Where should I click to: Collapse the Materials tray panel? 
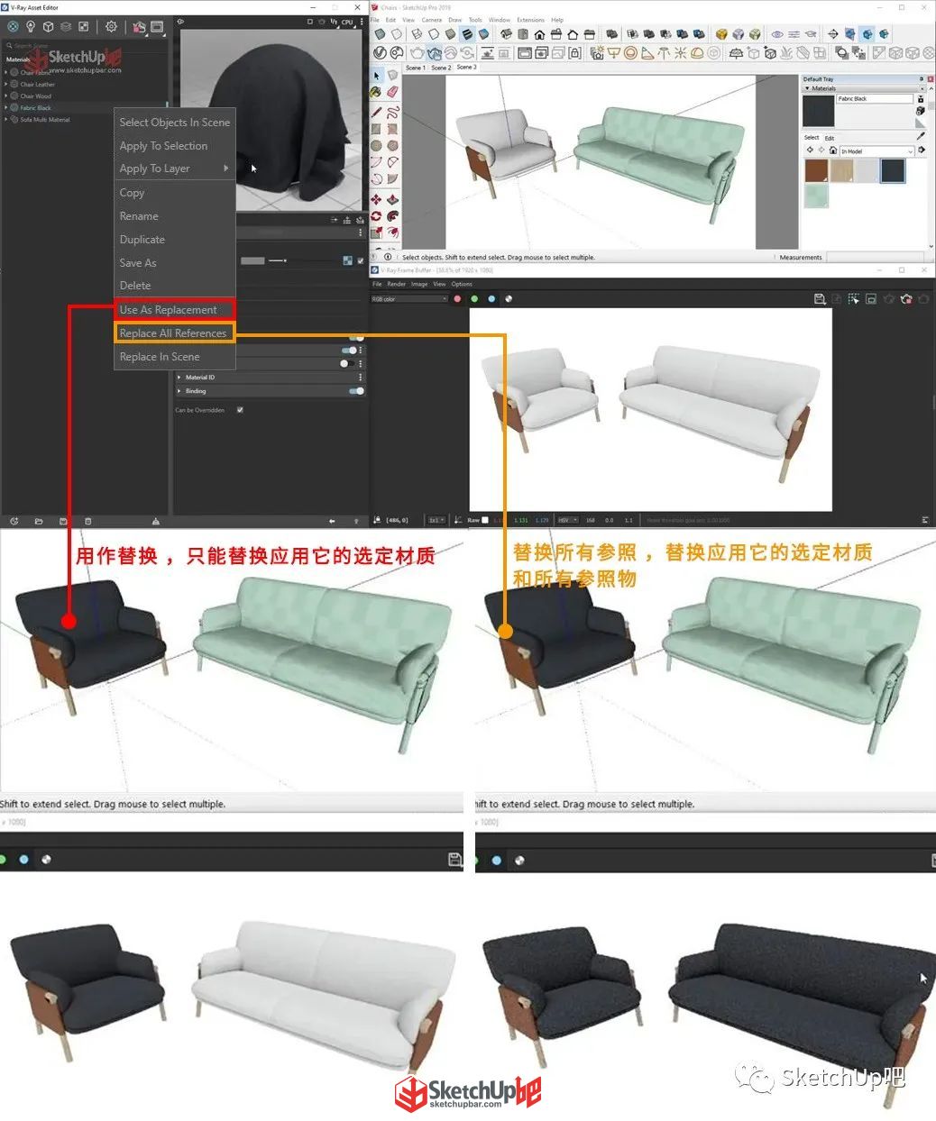pyautogui.click(x=808, y=88)
